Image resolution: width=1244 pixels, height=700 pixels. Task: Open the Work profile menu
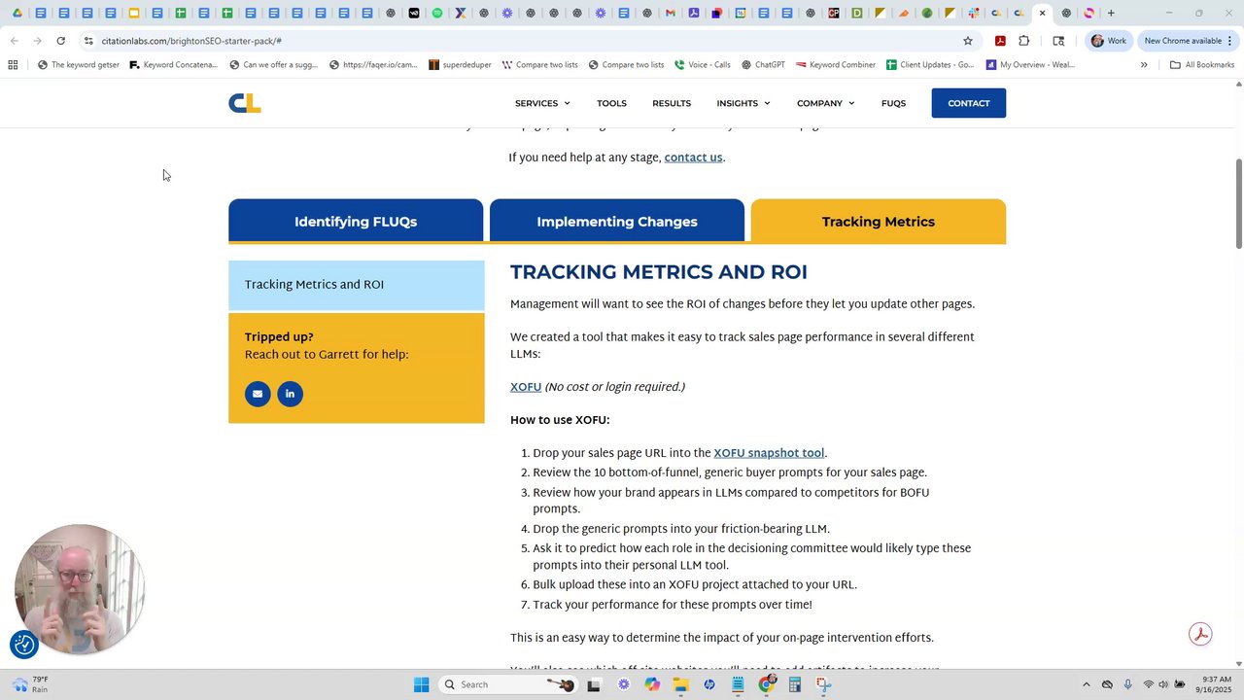point(1108,41)
